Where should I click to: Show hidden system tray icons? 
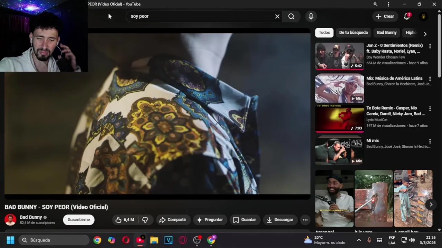(x=359, y=240)
